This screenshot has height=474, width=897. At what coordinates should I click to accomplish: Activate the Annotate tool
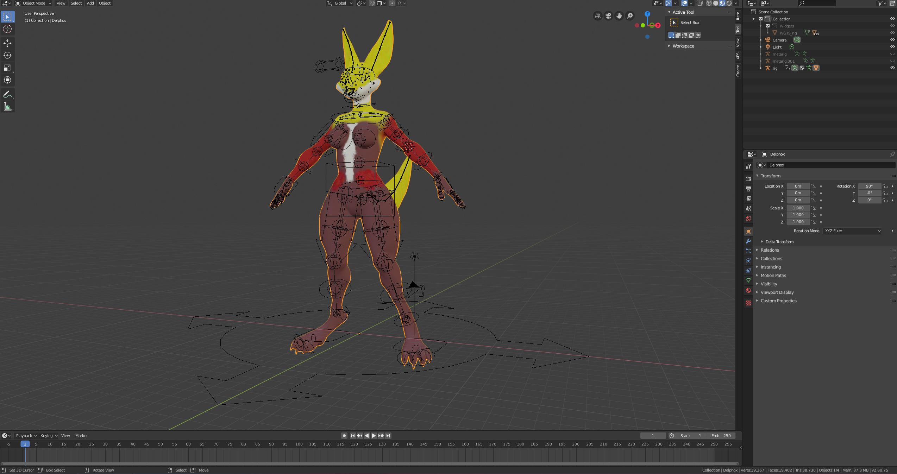[7, 94]
